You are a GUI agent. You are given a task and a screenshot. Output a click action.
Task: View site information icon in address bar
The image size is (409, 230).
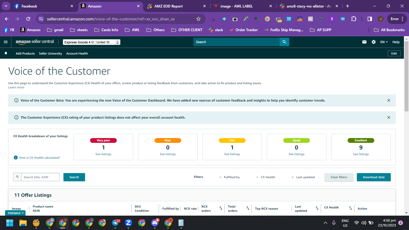[41, 19]
